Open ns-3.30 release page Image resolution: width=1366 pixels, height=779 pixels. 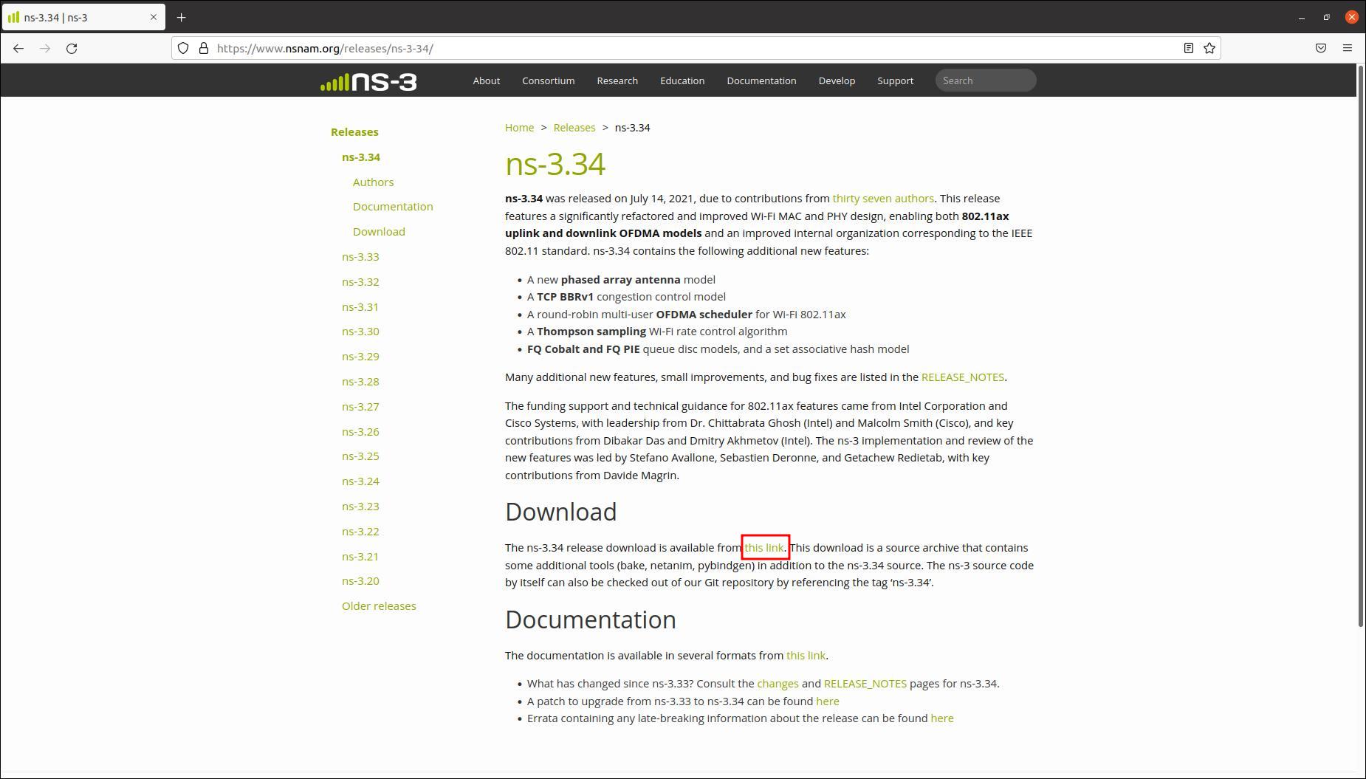[360, 332]
